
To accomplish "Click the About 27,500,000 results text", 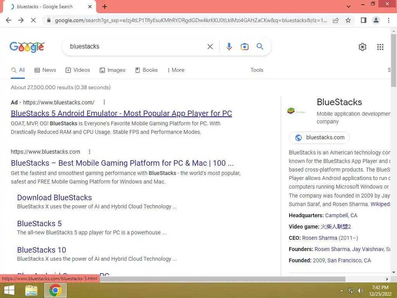I will [x=61, y=87].
